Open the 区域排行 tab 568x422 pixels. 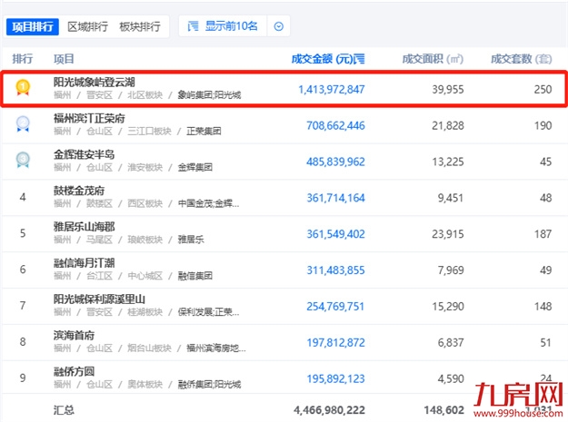[87, 26]
